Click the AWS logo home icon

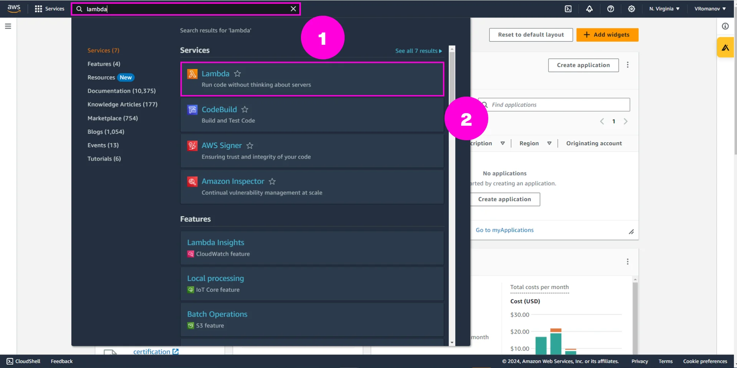coord(14,8)
